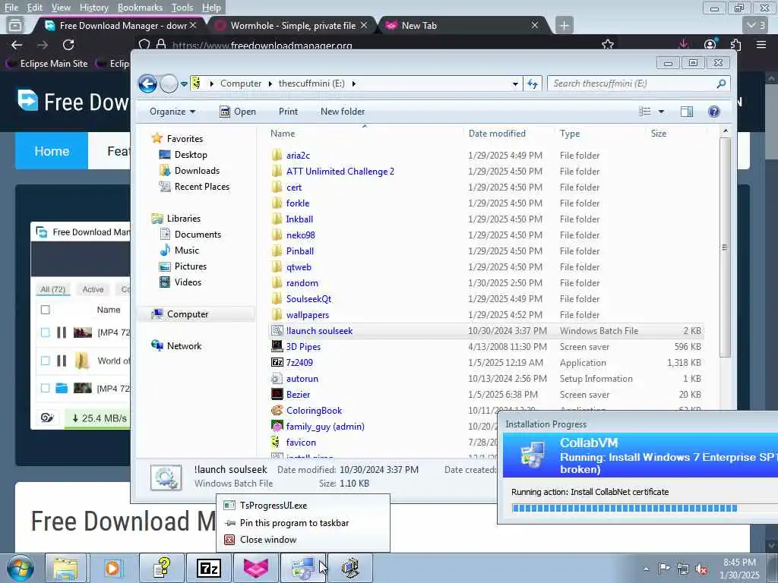Open the Bookmarks menu in browser
Image resolution: width=778 pixels, height=583 pixels.
140,8
